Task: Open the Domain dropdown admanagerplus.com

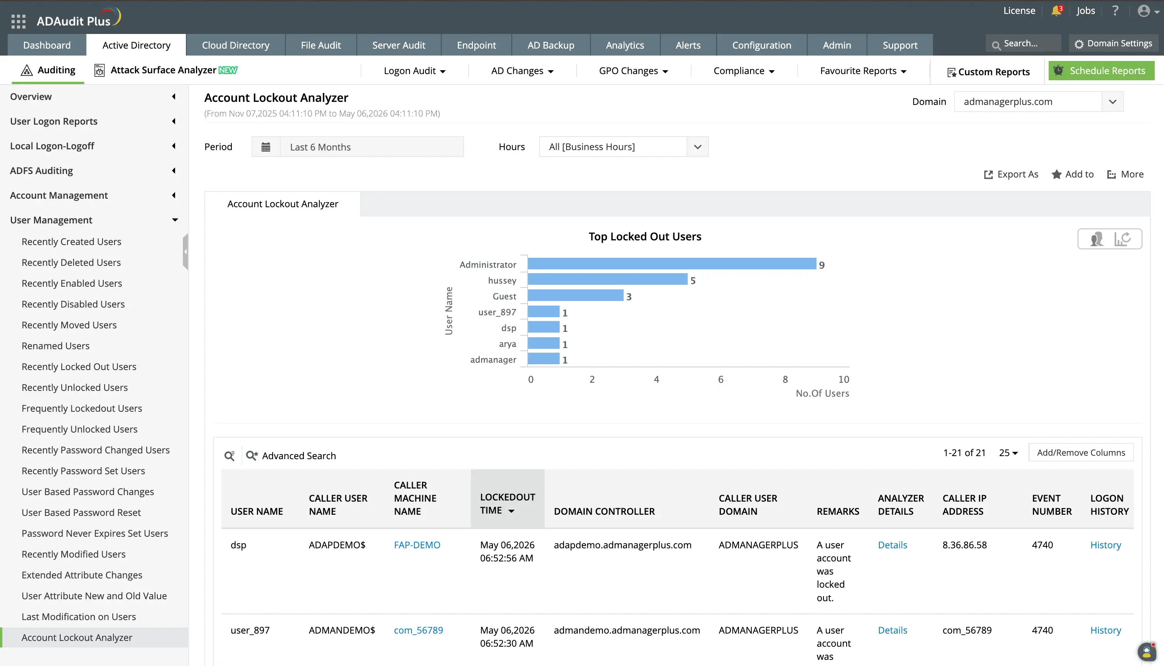Action: click(x=1039, y=101)
